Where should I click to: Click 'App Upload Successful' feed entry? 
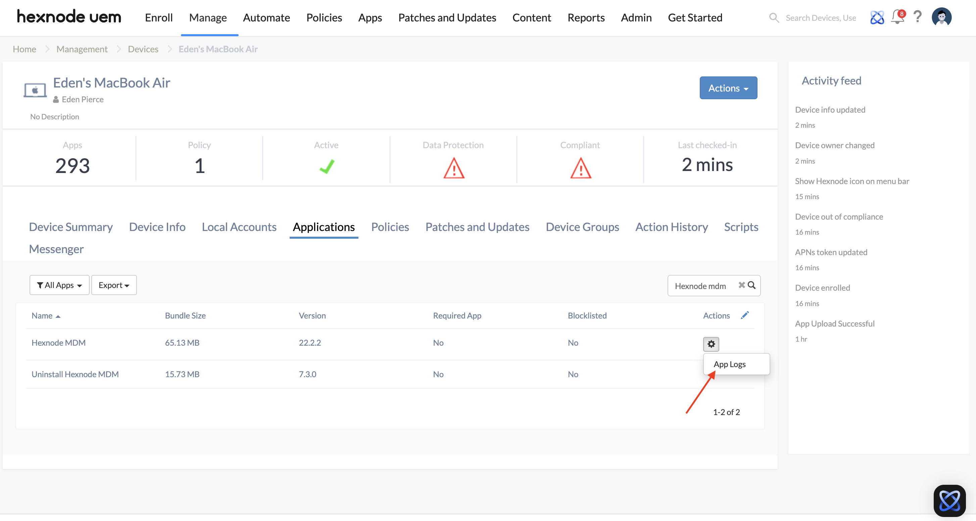pyautogui.click(x=835, y=324)
